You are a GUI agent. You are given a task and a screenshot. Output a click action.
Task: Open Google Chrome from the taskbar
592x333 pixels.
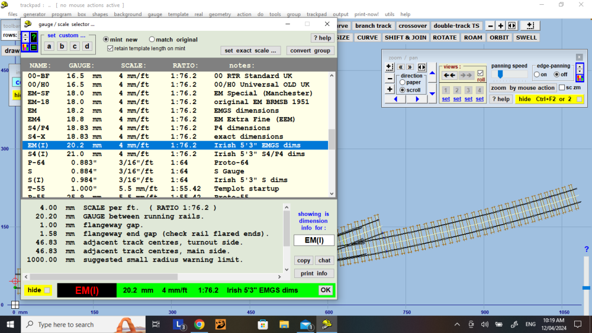tap(199, 325)
